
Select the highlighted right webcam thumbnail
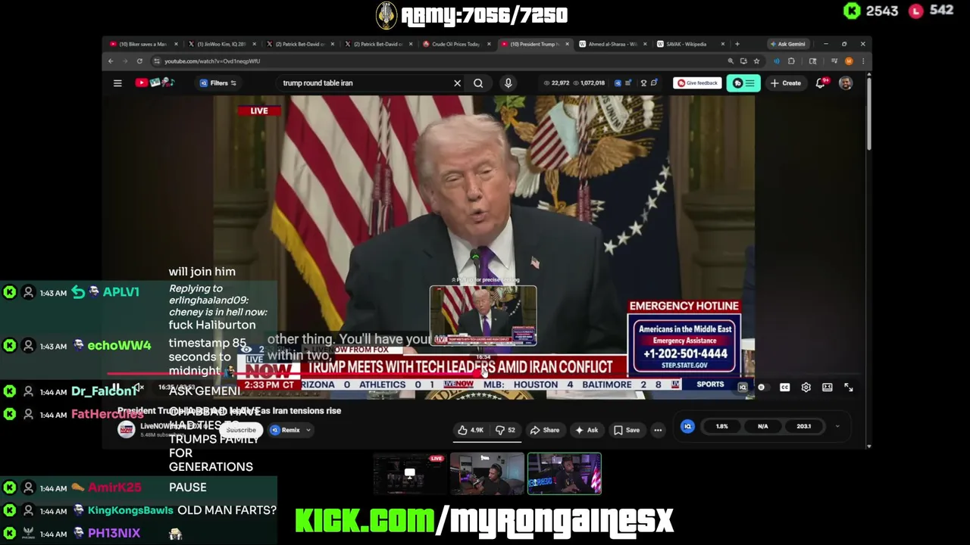565,474
